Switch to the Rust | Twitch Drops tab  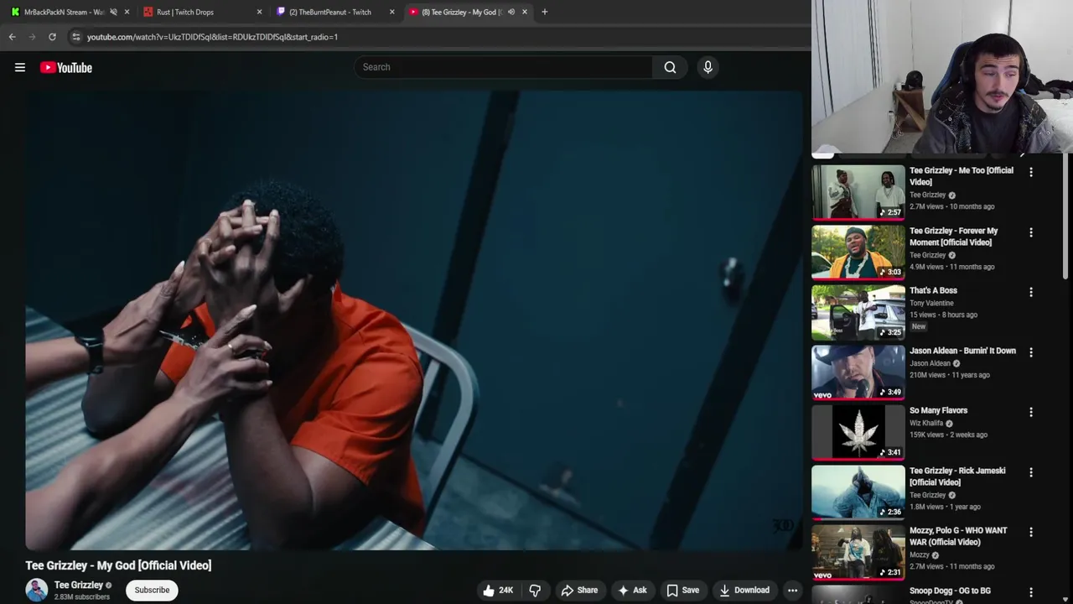point(184,12)
